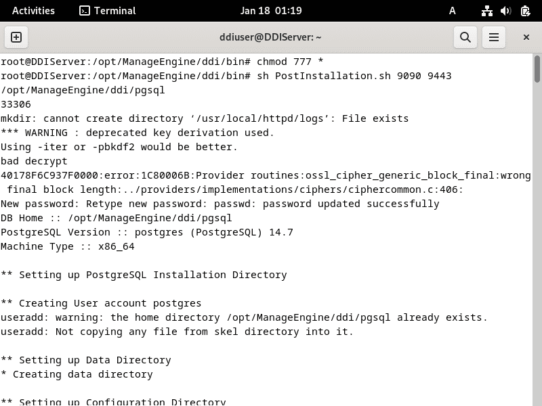542x406 pixels.
Task: Click the ddiuser@DDIServer window title
Action: [271, 37]
